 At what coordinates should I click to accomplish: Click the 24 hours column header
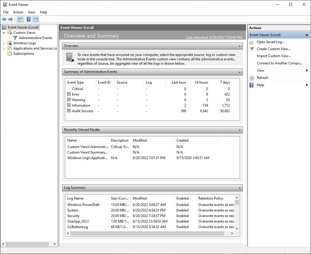199,82
